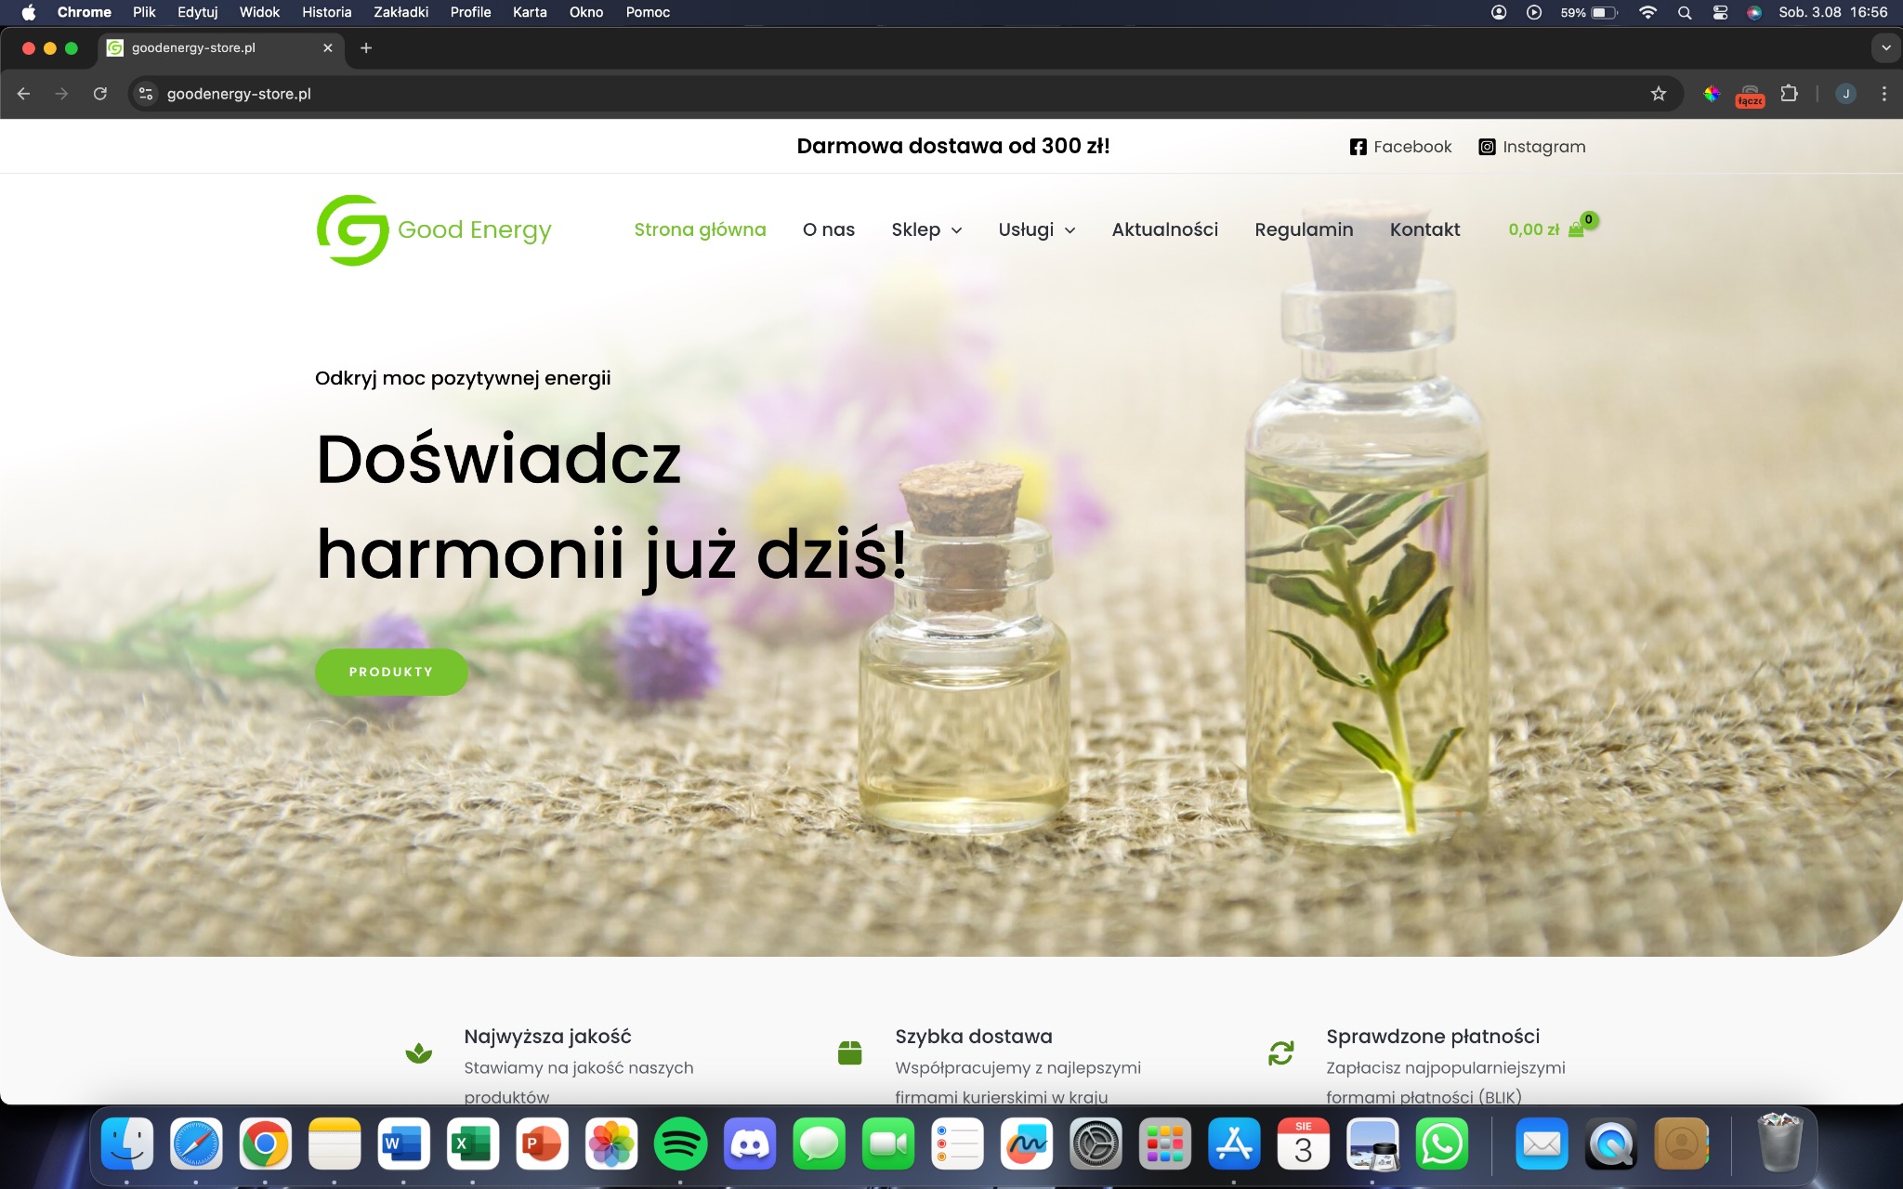
Task: Toggle Wi-Fi status in the menu bar
Action: tap(1647, 12)
